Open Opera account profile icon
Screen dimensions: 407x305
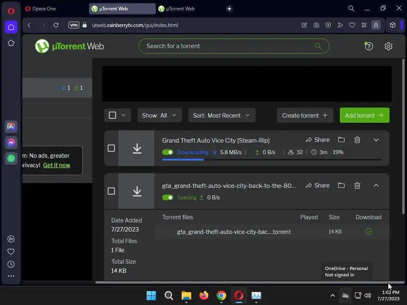coord(376,25)
